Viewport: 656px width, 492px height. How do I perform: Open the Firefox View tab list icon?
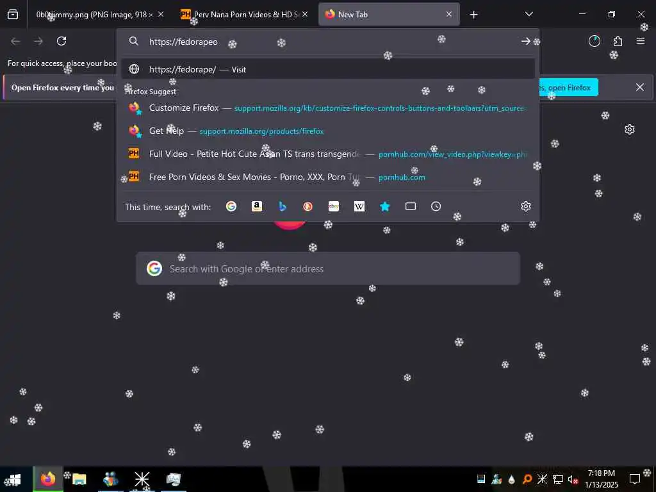[x=13, y=14]
